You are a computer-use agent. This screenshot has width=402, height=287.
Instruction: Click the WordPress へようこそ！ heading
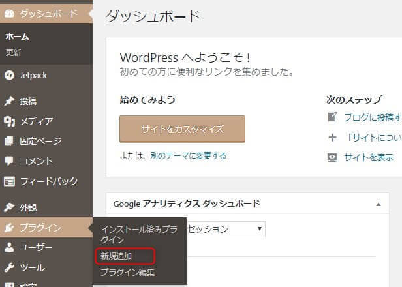(x=185, y=57)
